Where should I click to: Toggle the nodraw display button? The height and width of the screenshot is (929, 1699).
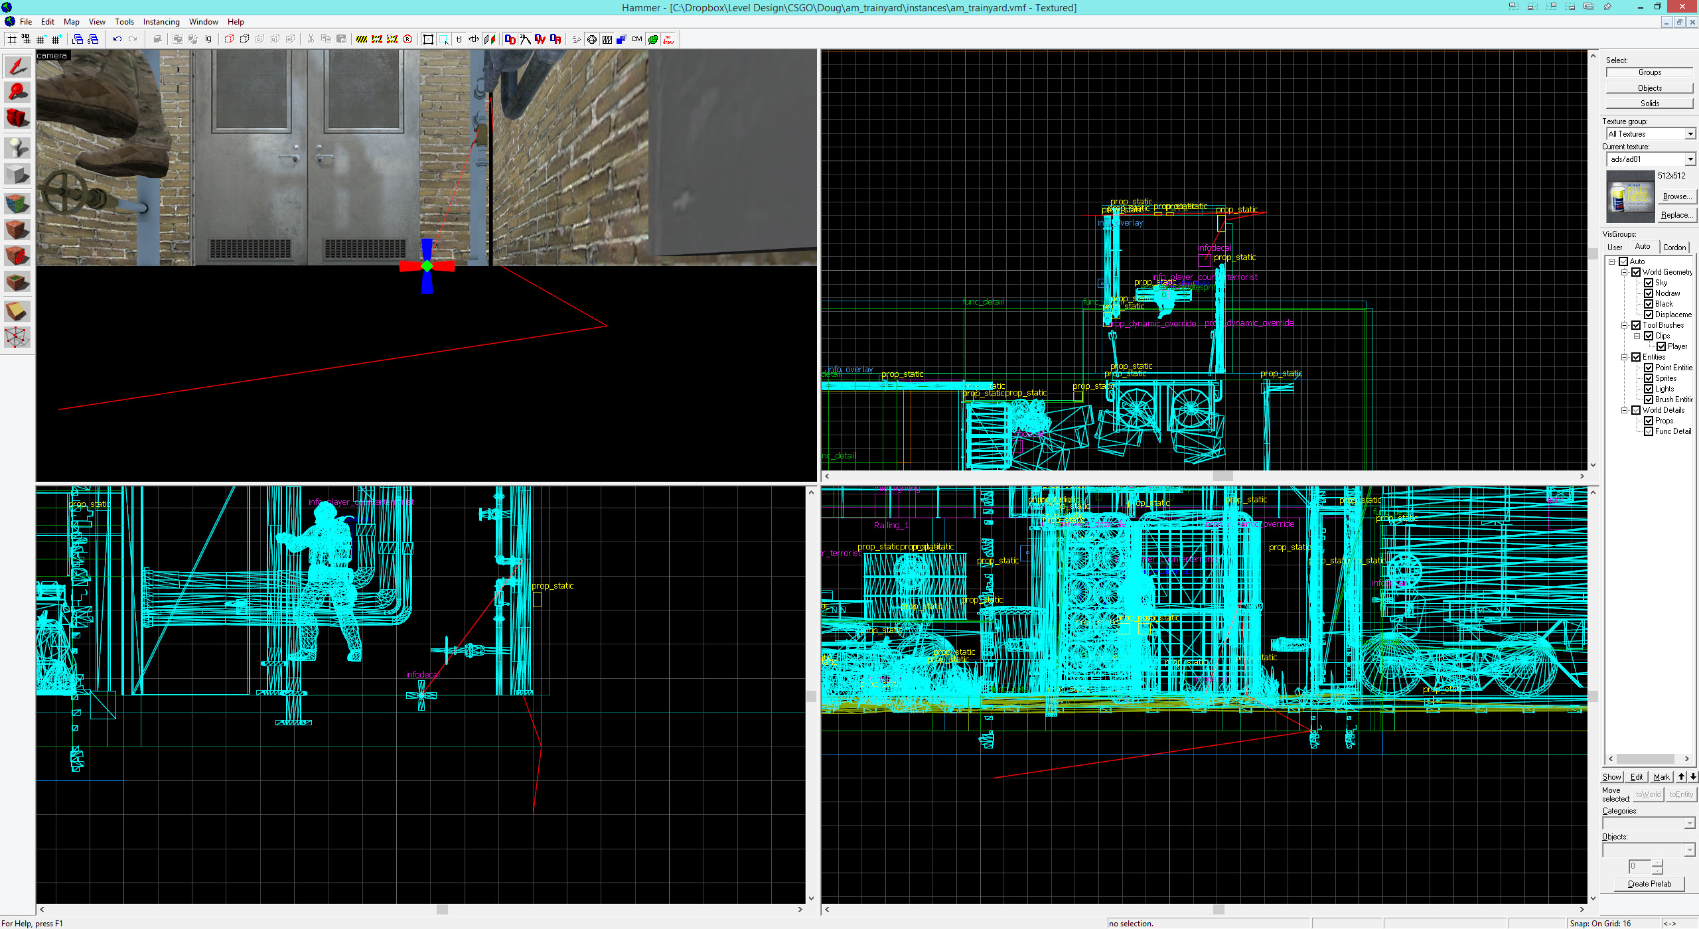pos(668,39)
